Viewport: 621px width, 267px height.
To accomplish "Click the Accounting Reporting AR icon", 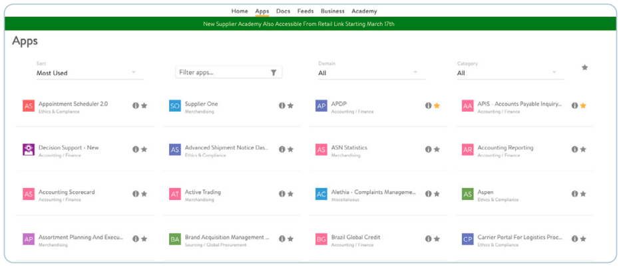I will [468, 149].
